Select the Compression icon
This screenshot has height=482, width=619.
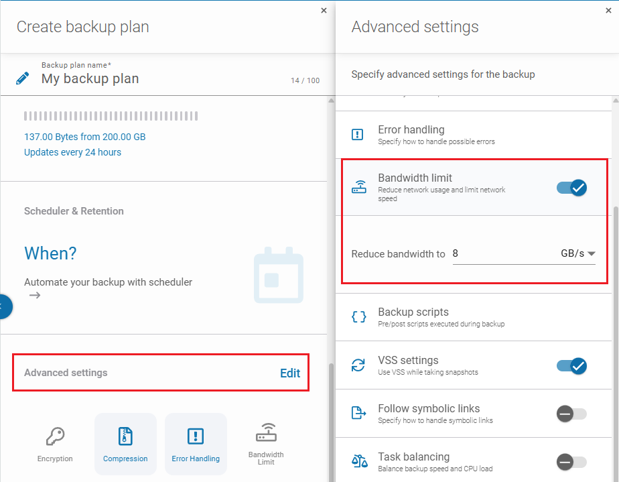click(125, 434)
